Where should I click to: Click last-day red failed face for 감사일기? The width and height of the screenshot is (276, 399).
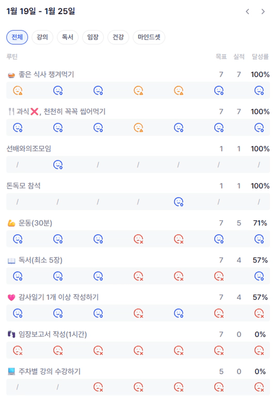click(259, 313)
